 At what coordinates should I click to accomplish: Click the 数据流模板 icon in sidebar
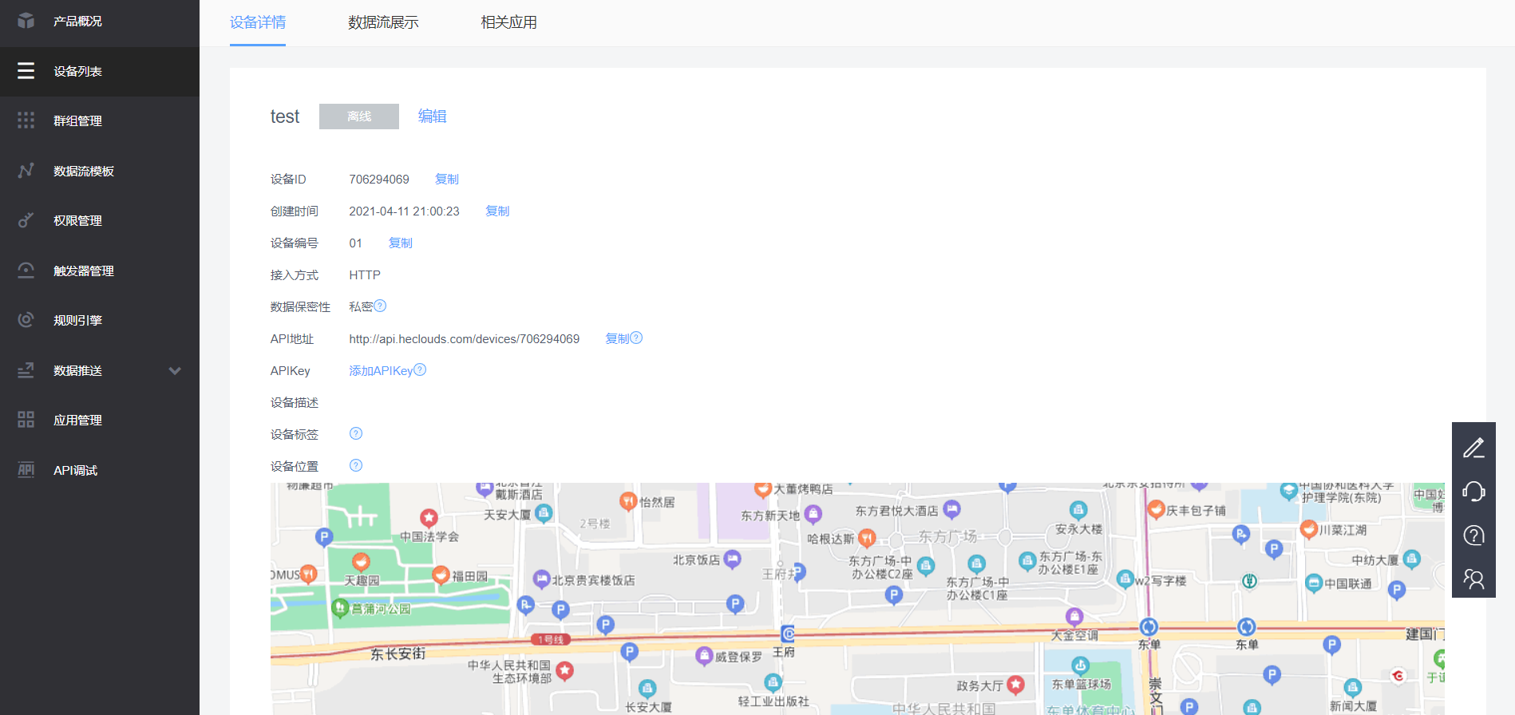pos(26,171)
